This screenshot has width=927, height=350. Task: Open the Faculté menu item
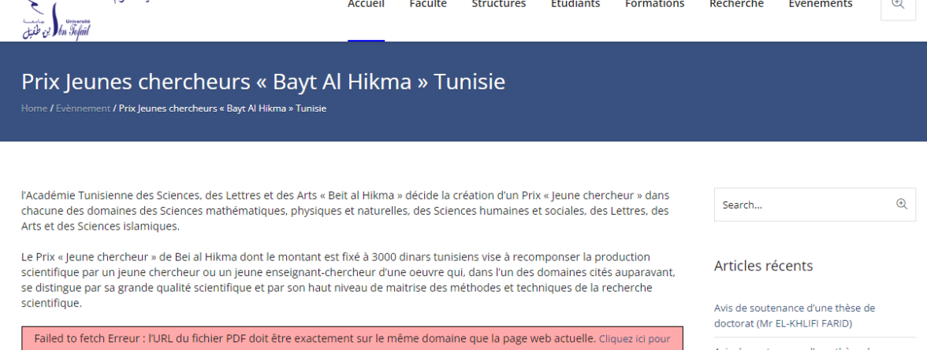point(428,5)
